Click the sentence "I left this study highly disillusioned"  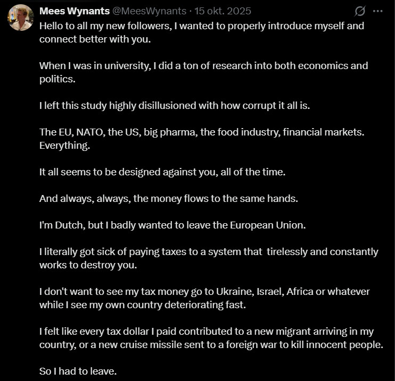click(x=174, y=105)
